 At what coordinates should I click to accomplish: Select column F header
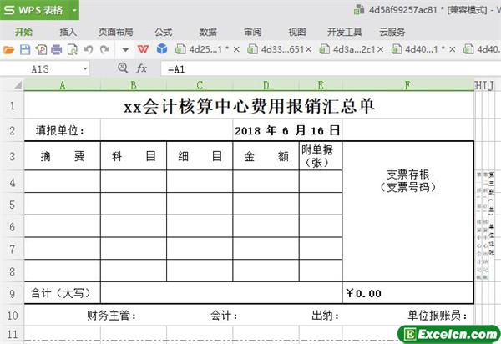point(407,85)
